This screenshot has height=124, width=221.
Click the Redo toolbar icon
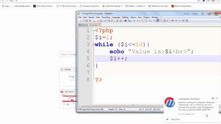121,21
